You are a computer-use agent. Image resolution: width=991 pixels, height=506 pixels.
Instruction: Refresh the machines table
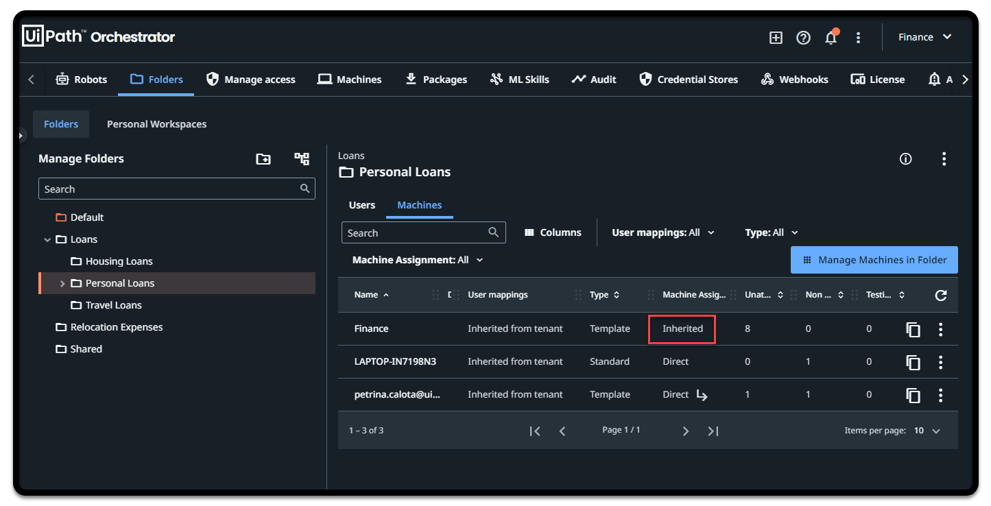[941, 296]
